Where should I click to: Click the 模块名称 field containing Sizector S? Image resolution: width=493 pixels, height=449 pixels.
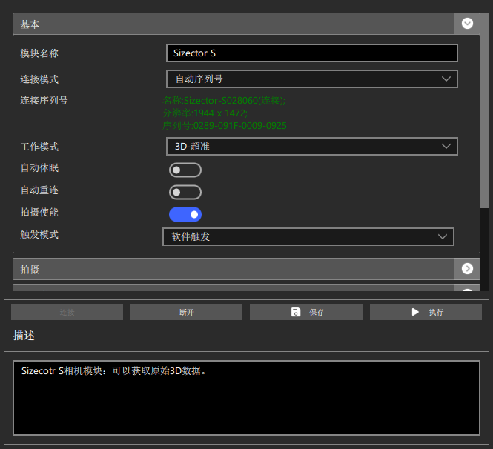311,53
